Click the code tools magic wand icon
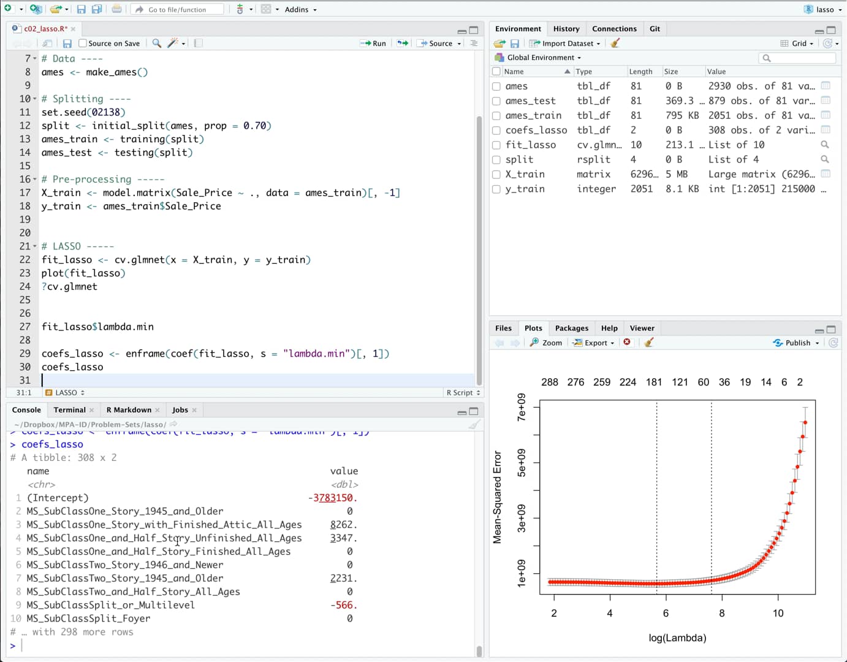 173,44
